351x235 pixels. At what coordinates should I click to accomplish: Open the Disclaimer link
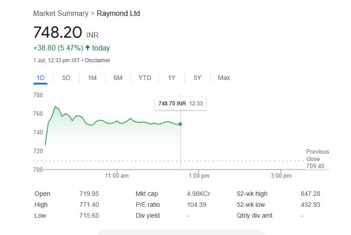click(x=98, y=60)
